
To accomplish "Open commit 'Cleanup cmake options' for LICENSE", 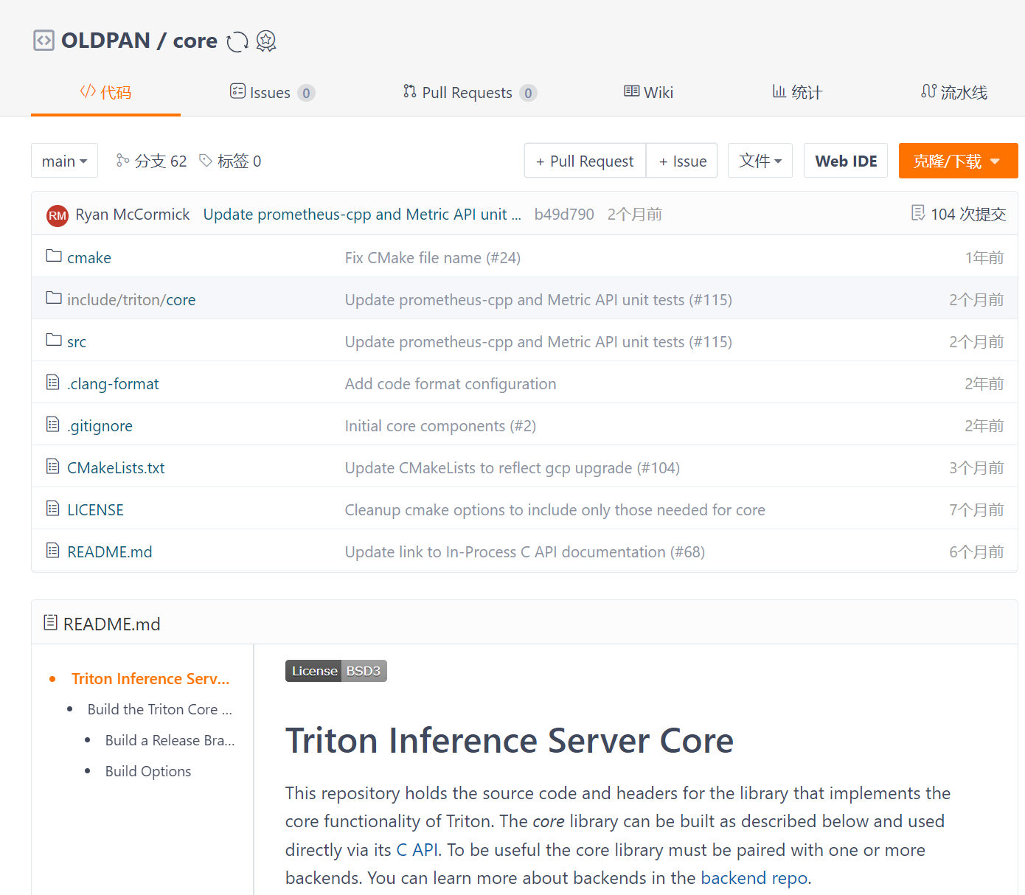I will pyautogui.click(x=555, y=510).
